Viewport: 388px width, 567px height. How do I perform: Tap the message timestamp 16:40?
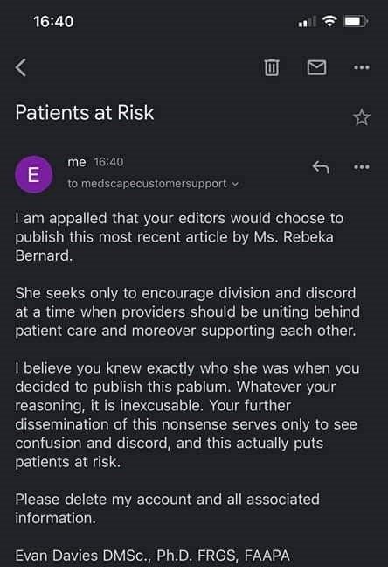coord(108,162)
